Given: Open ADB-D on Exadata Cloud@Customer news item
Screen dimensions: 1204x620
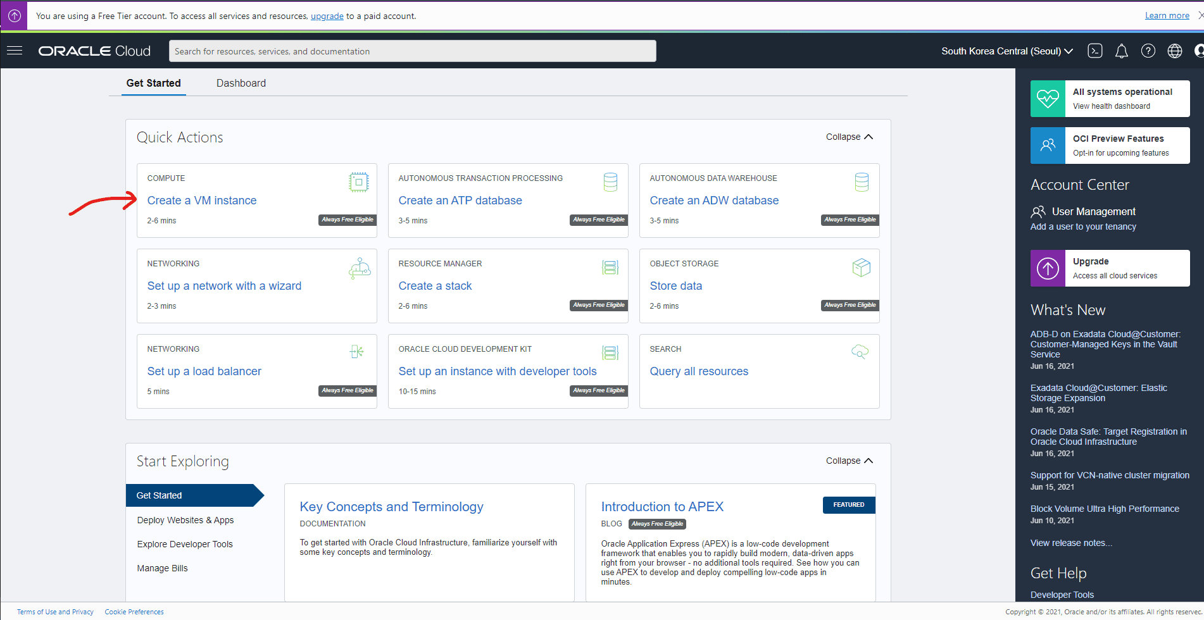Looking at the screenshot, I should coord(1105,344).
